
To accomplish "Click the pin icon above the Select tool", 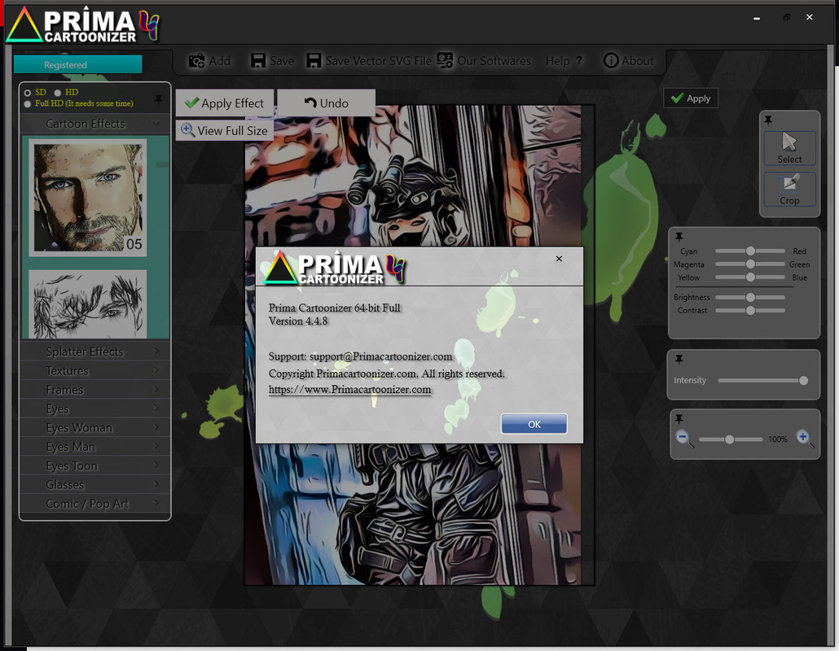I will 768,120.
